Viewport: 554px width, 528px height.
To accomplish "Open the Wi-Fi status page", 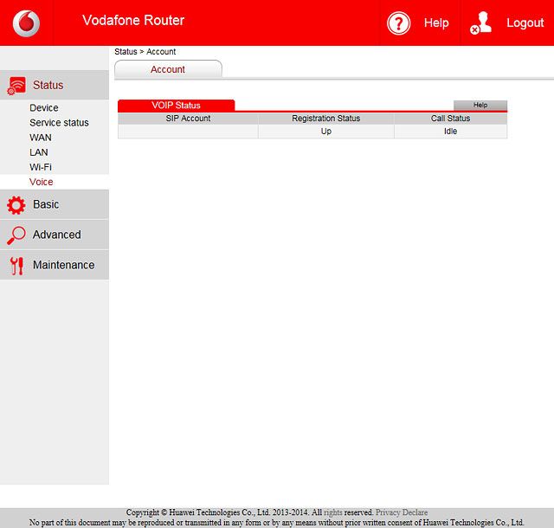I will click(41, 167).
